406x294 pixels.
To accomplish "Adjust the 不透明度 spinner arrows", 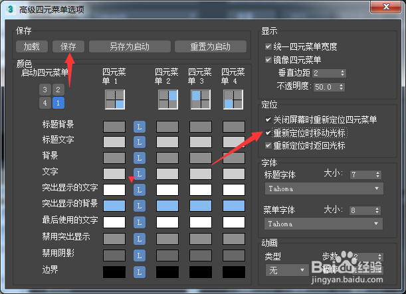I will pyautogui.click(x=342, y=87).
